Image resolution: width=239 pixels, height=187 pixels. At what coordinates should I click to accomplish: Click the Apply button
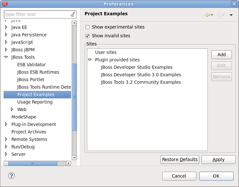[218, 159]
